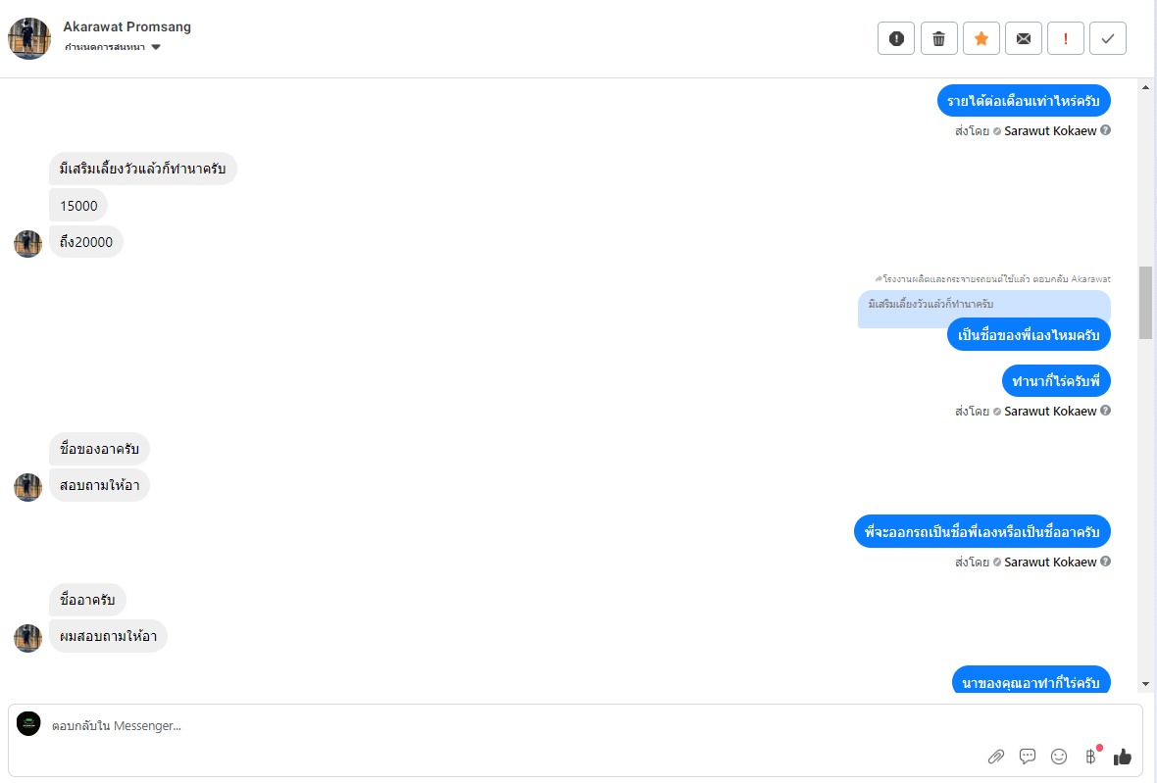Click the baht payment request icon
Image resolution: width=1157 pixels, height=783 pixels.
(x=1090, y=756)
